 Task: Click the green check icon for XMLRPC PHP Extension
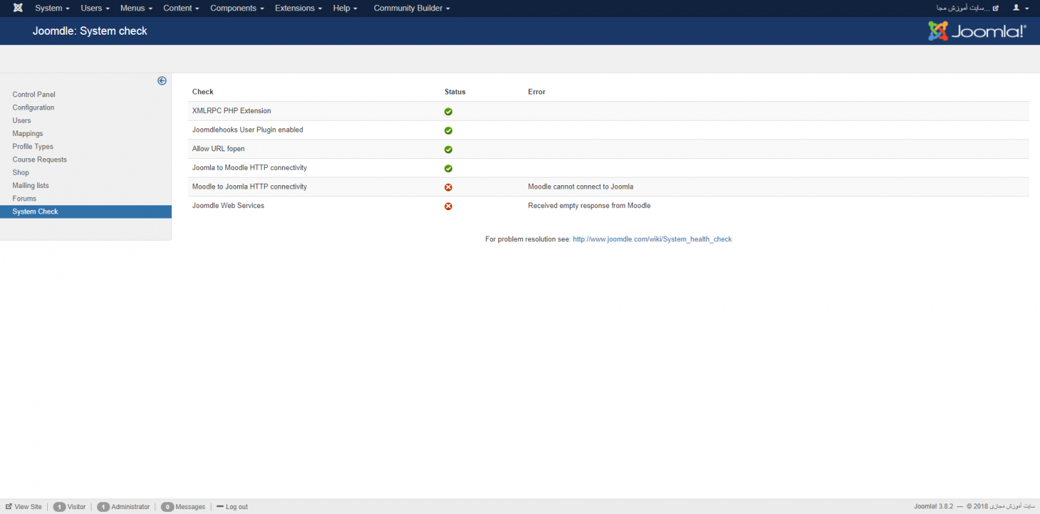coord(448,112)
